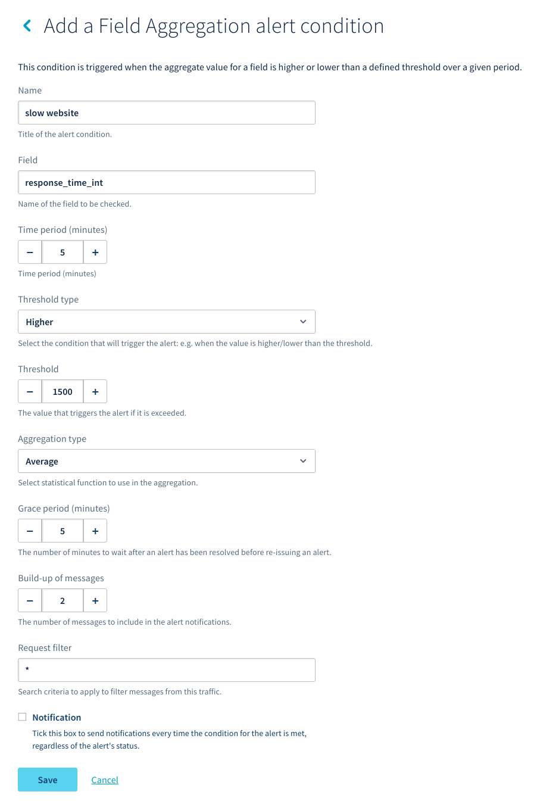Click the plus icon for Threshold
The height and width of the screenshot is (801, 534).
pos(95,392)
